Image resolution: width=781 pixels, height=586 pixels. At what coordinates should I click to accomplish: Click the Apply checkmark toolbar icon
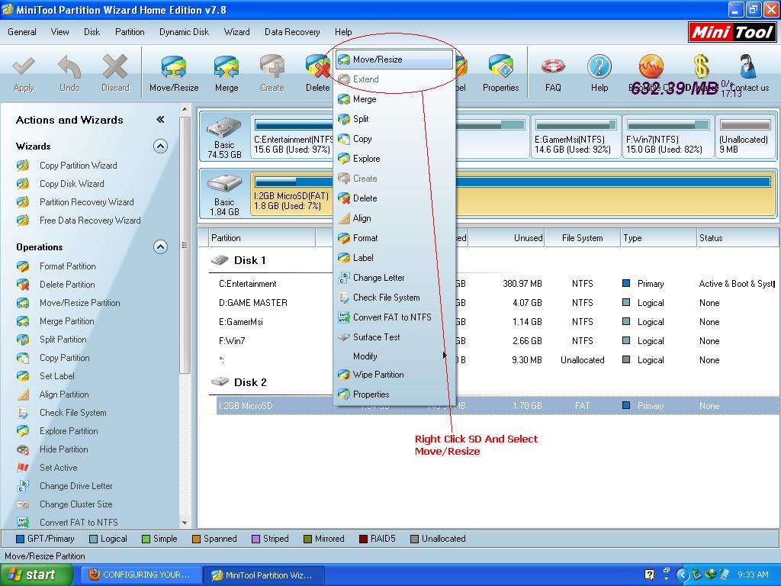(24, 67)
